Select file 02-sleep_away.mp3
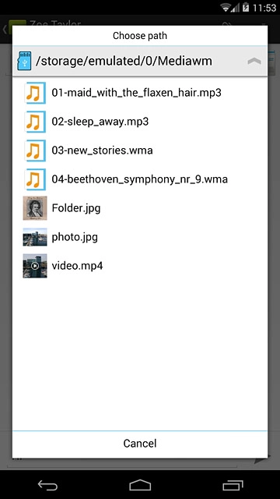The height and width of the screenshot is (499, 280). pyautogui.click(x=100, y=122)
